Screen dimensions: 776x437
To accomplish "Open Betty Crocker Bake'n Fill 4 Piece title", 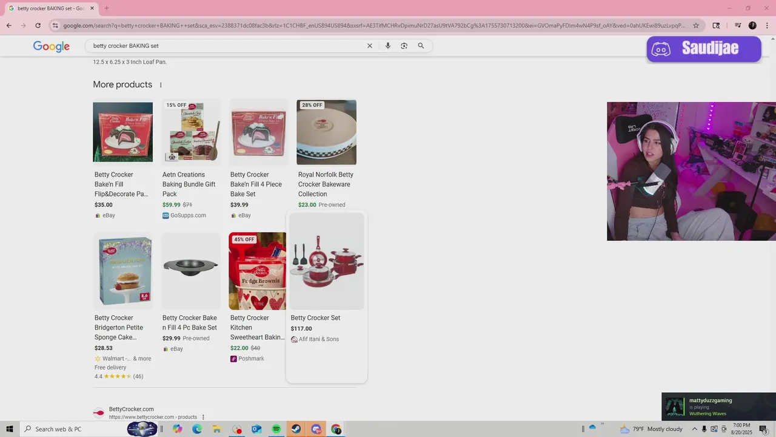I will [256, 185].
